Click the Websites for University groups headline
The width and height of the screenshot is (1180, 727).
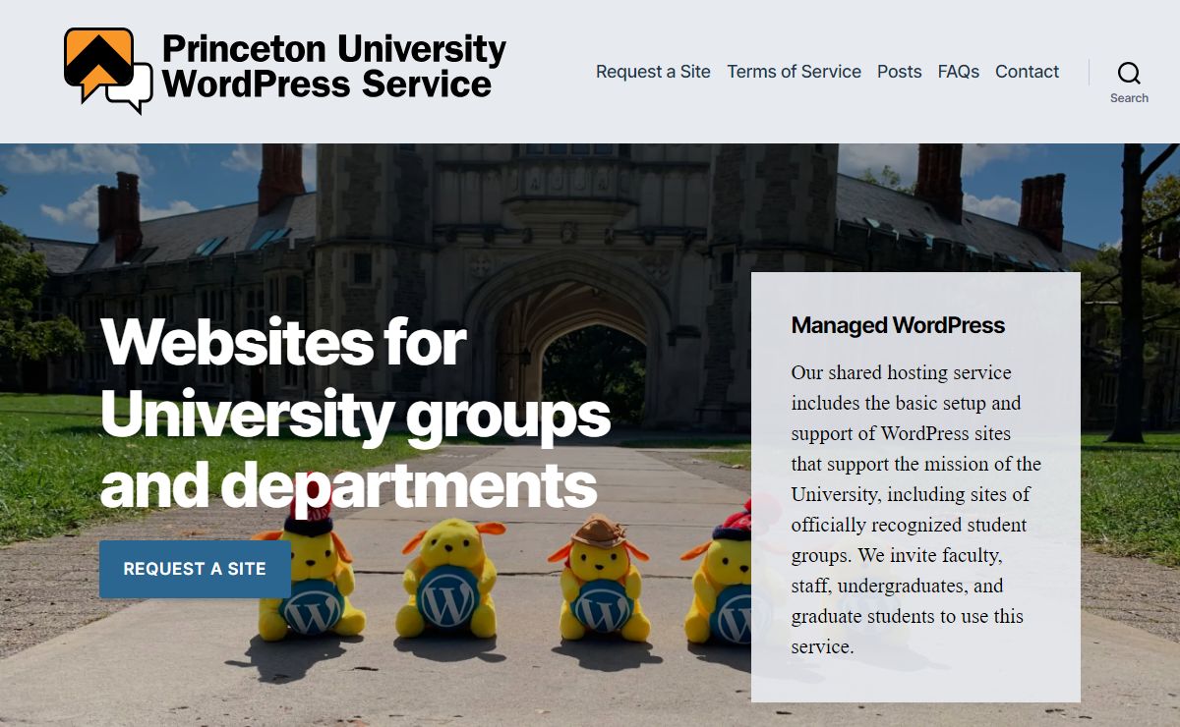point(355,414)
